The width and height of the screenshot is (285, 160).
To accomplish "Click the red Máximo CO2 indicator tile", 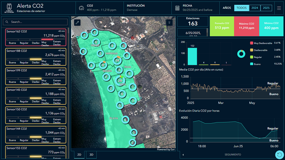I will [x=246, y=26].
